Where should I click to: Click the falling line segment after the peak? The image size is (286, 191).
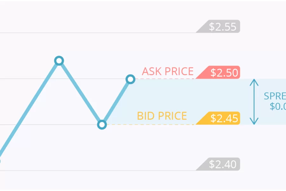click(80, 93)
